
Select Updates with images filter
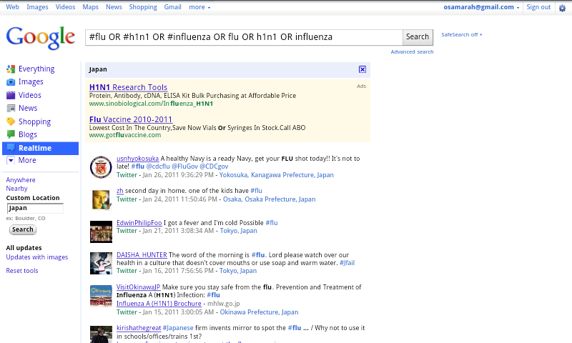[x=37, y=257]
